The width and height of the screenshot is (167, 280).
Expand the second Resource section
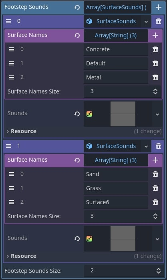pos(22,256)
